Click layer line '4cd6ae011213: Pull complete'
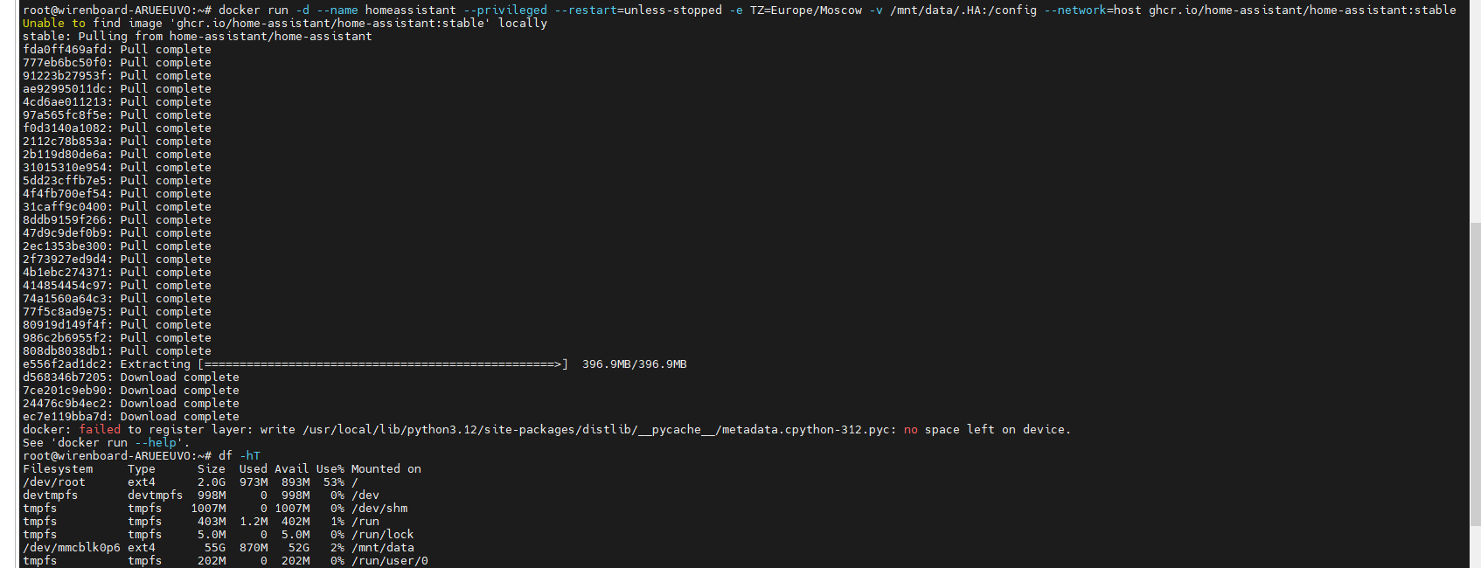 (x=117, y=102)
